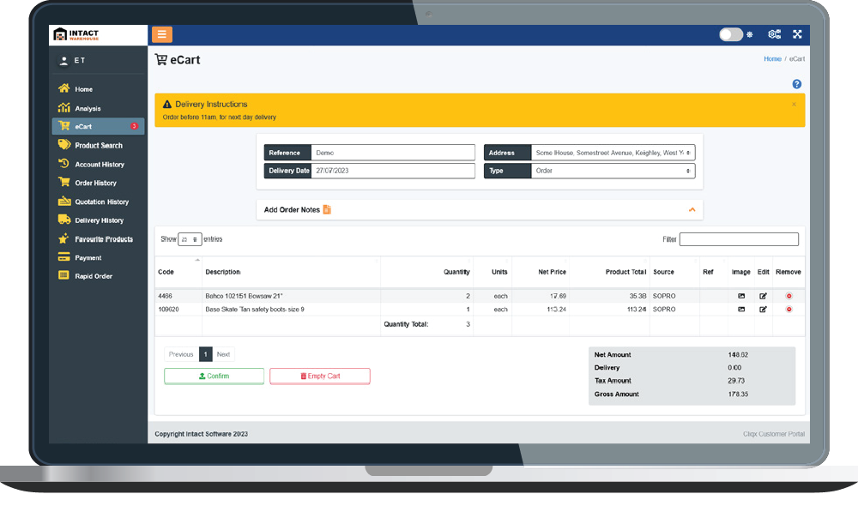The height and width of the screenshot is (506, 858).
Task: Open Product Search in sidebar
Action: click(98, 146)
